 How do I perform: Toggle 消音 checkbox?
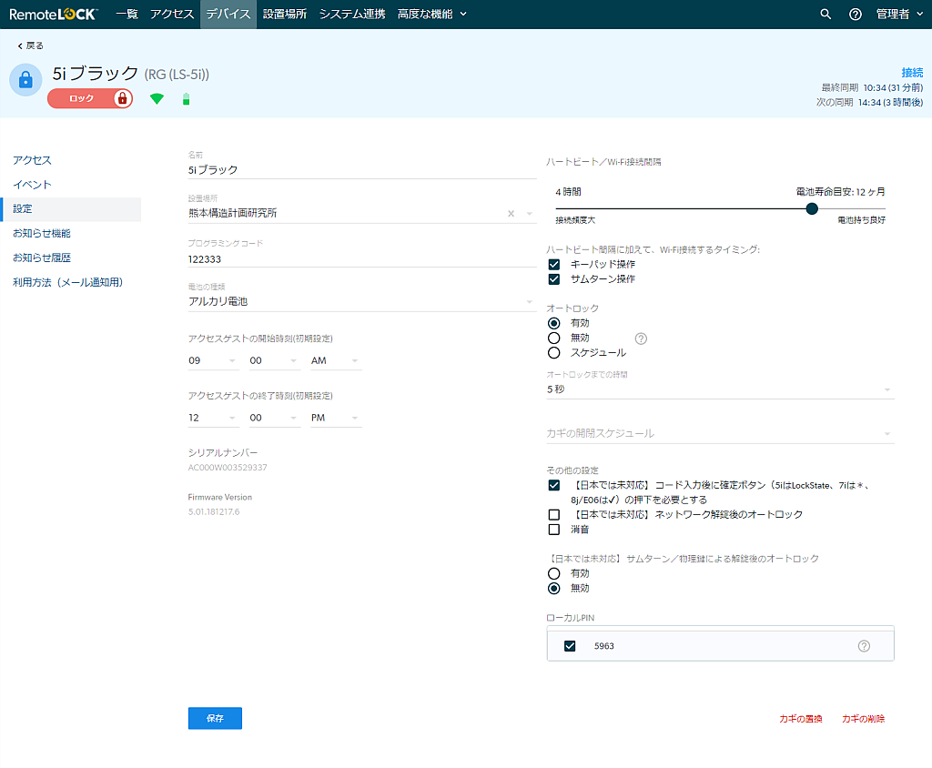pos(554,530)
